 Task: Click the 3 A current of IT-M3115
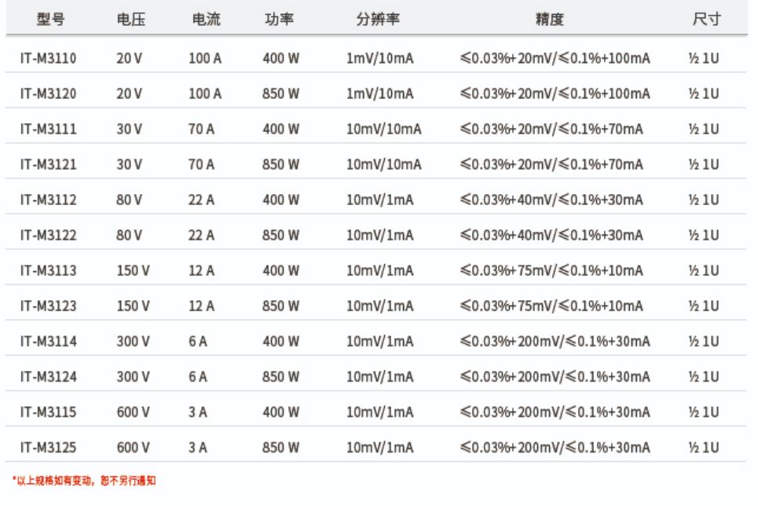[x=198, y=412]
